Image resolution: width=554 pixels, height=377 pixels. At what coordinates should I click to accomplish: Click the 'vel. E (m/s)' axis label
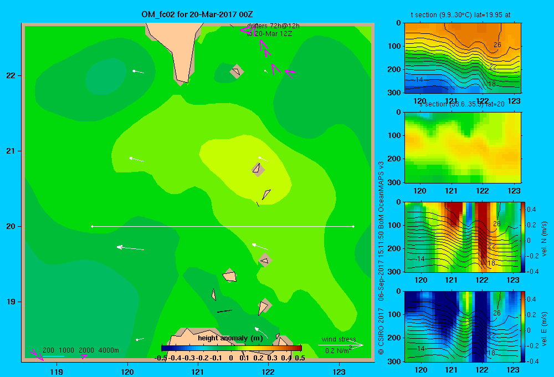tap(544, 329)
